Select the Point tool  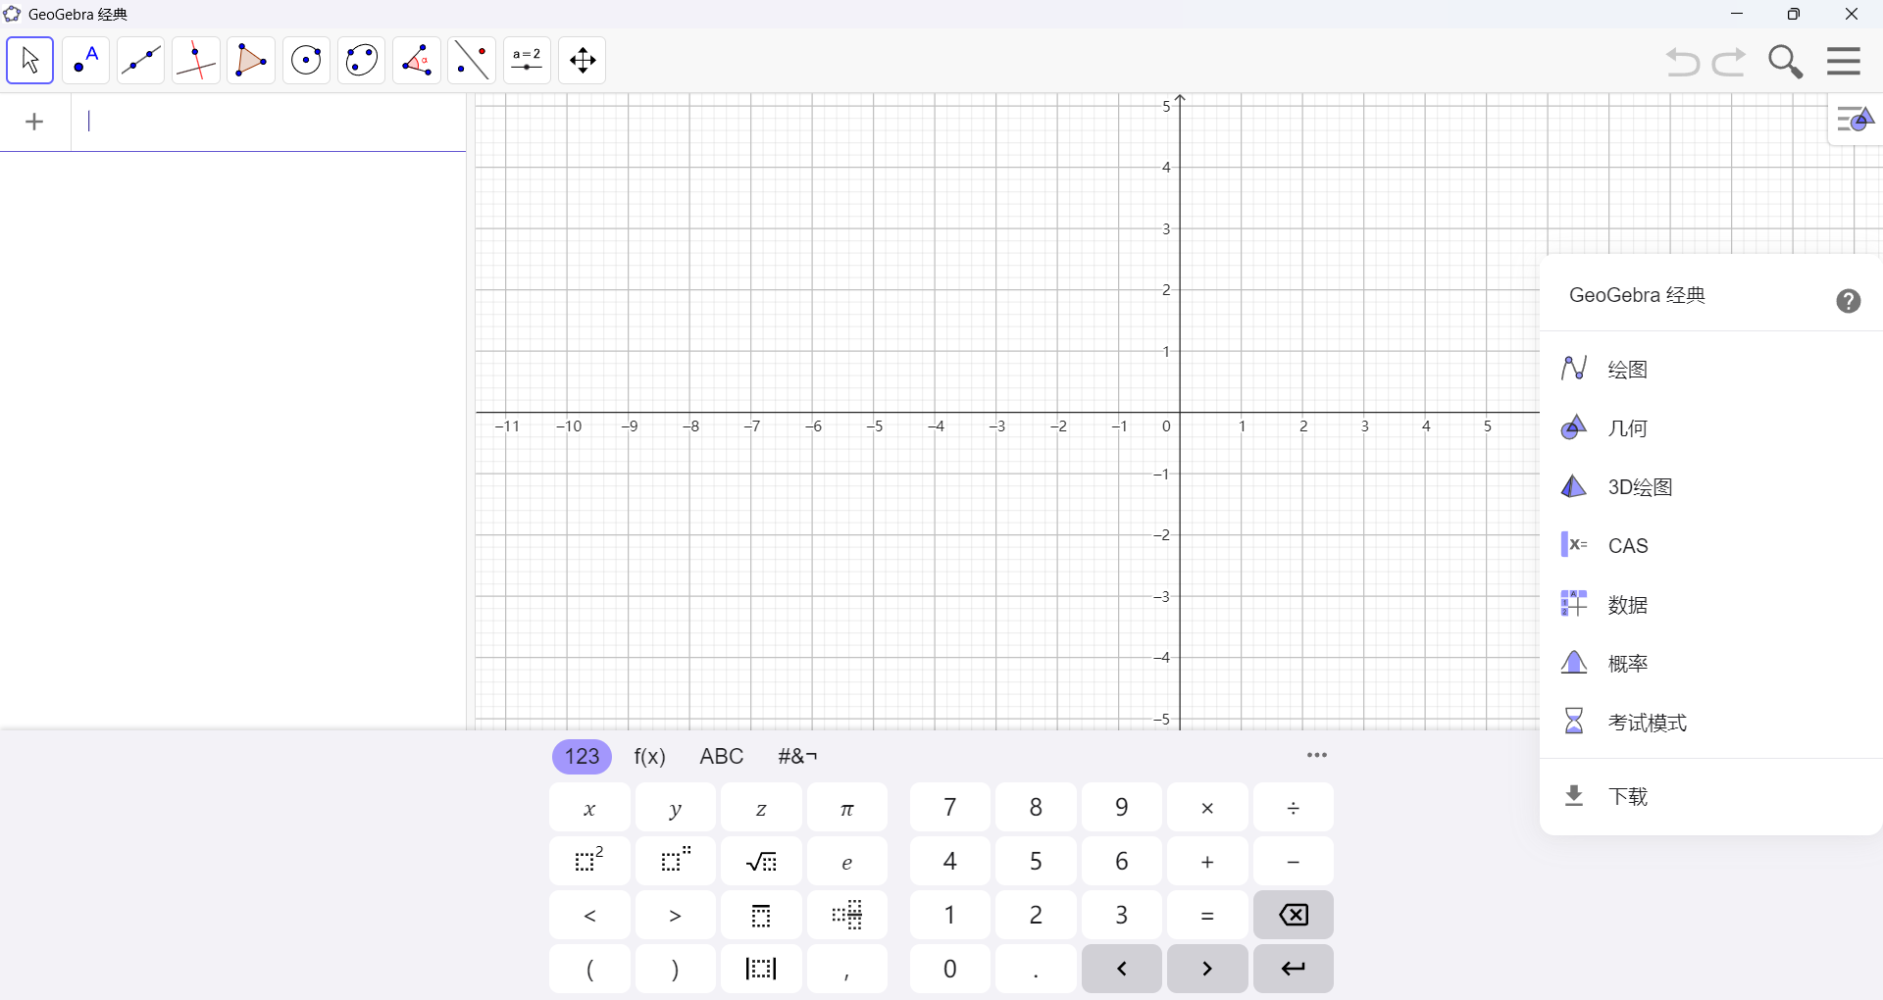(x=85, y=61)
